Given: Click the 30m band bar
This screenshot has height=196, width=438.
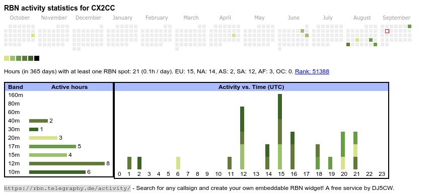Looking at the screenshot, I should [34, 129].
